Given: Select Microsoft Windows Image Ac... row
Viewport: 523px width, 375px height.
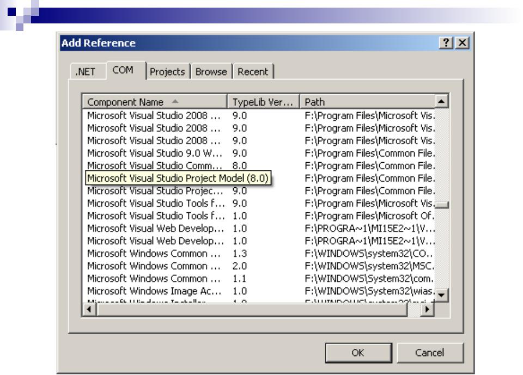Looking at the screenshot, I should (x=258, y=291).
